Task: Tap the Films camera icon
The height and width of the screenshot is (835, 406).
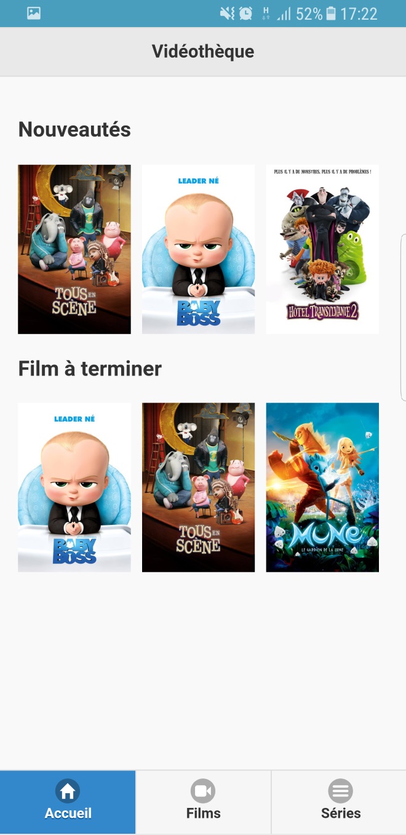Action: 203,791
